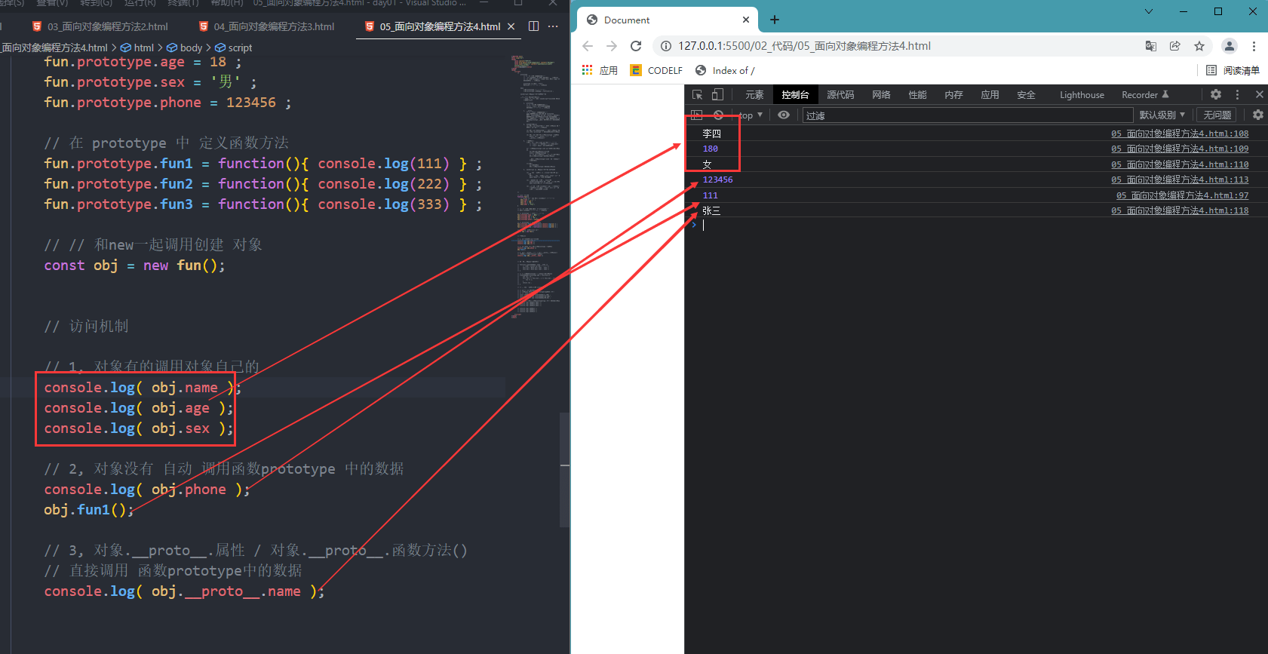1268x654 pixels.
Task: Translate this page icon
Action: (x=1151, y=46)
